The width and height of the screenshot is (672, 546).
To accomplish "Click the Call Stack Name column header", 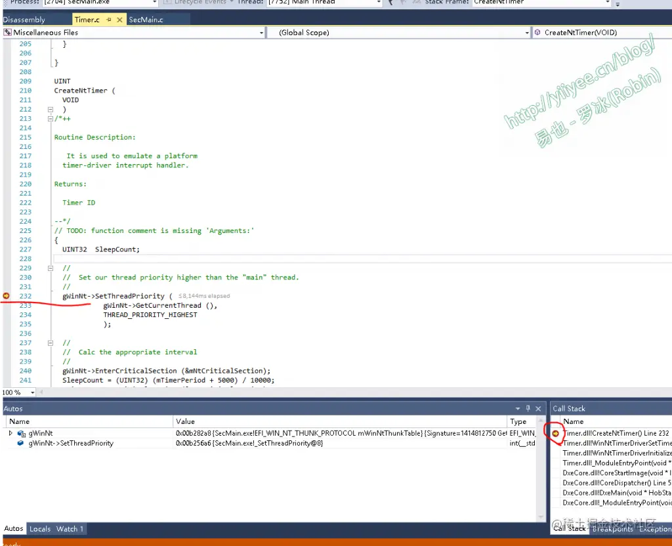I will [x=616, y=422].
